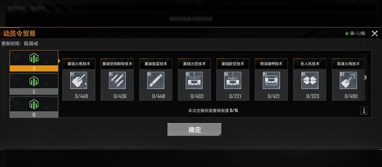The width and height of the screenshot is (382, 167).
Task: Switch to the trade option costing 10
Action: (x=34, y=107)
